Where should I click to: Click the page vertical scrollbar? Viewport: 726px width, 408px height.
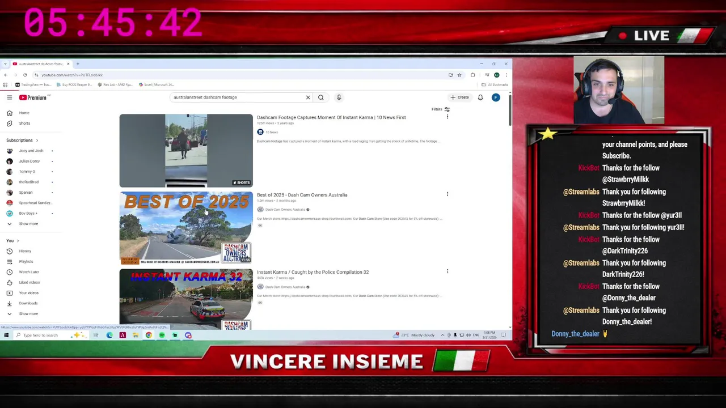coord(509,110)
